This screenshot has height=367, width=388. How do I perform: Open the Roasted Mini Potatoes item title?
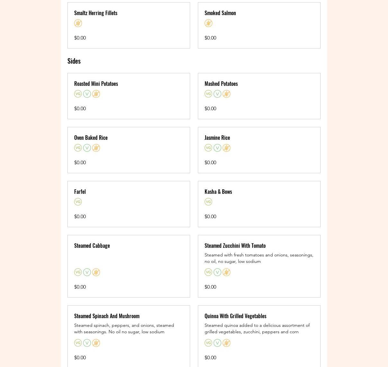click(x=96, y=84)
